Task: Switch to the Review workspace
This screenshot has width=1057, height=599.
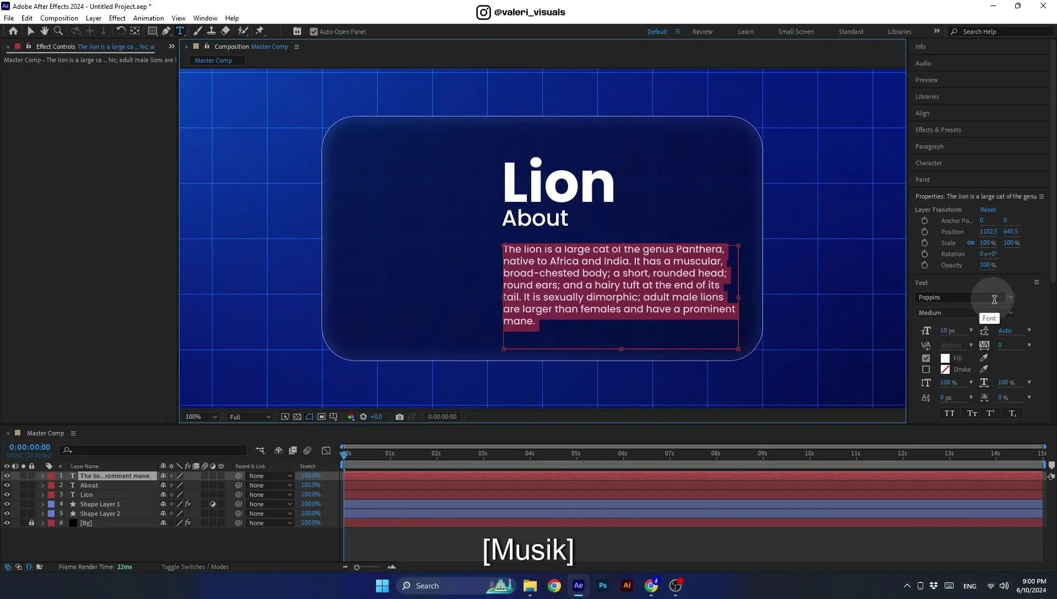Action: 702,31
